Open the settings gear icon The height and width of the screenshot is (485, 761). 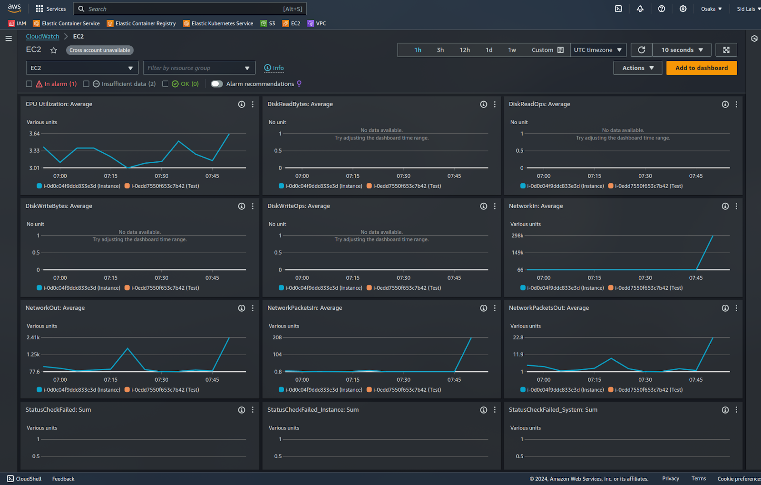(683, 9)
